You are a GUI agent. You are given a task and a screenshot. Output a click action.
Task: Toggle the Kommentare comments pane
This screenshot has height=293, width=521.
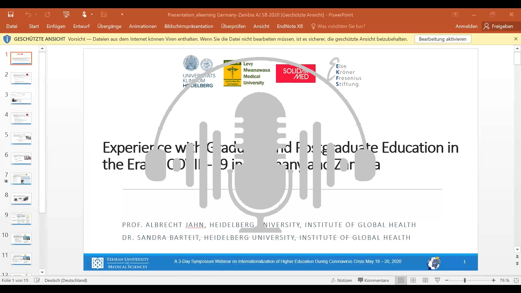click(373, 280)
